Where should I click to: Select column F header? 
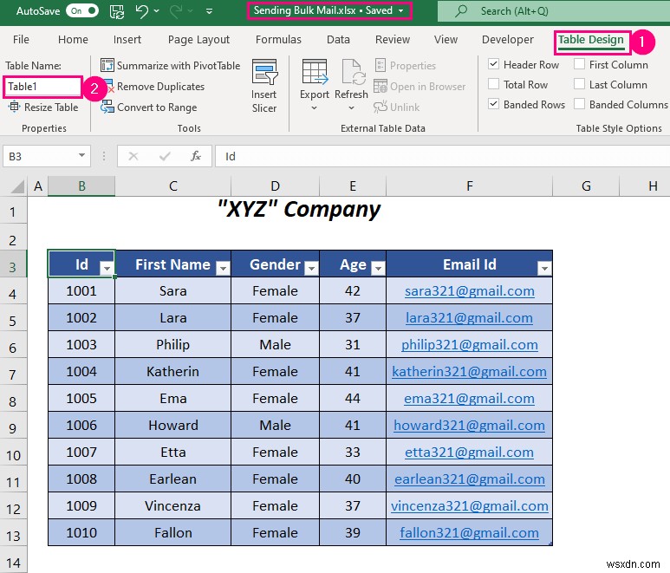click(x=469, y=186)
